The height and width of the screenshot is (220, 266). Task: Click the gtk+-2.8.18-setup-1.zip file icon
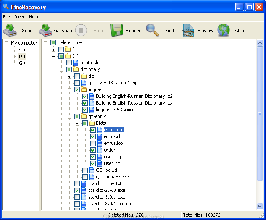click(x=84, y=83)
